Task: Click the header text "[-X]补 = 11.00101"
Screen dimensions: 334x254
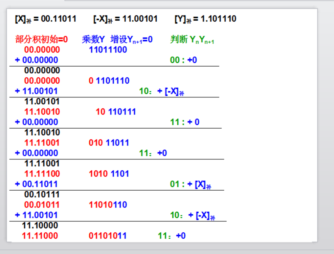Action: click(125, 19)
